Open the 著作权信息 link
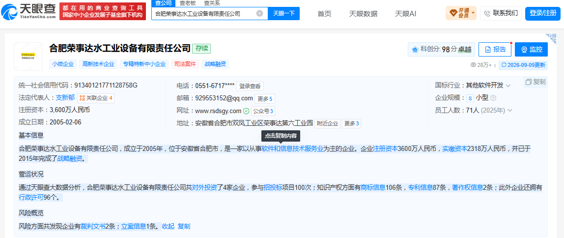The width and height of the screenshot is (564, 238). [467, 187]
